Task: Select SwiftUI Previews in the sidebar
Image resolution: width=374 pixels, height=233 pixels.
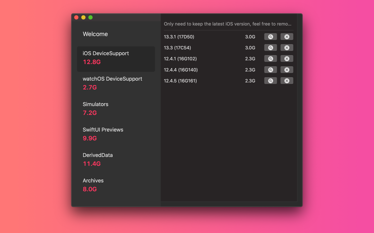Action: 103,134
